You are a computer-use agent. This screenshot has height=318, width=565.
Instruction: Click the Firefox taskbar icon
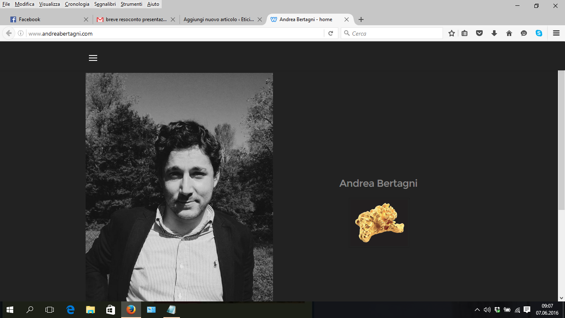[131, 310]
